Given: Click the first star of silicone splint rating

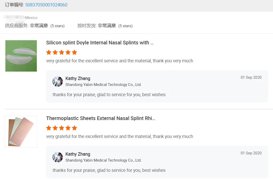Looking at the screenshot, I should 49,52.
